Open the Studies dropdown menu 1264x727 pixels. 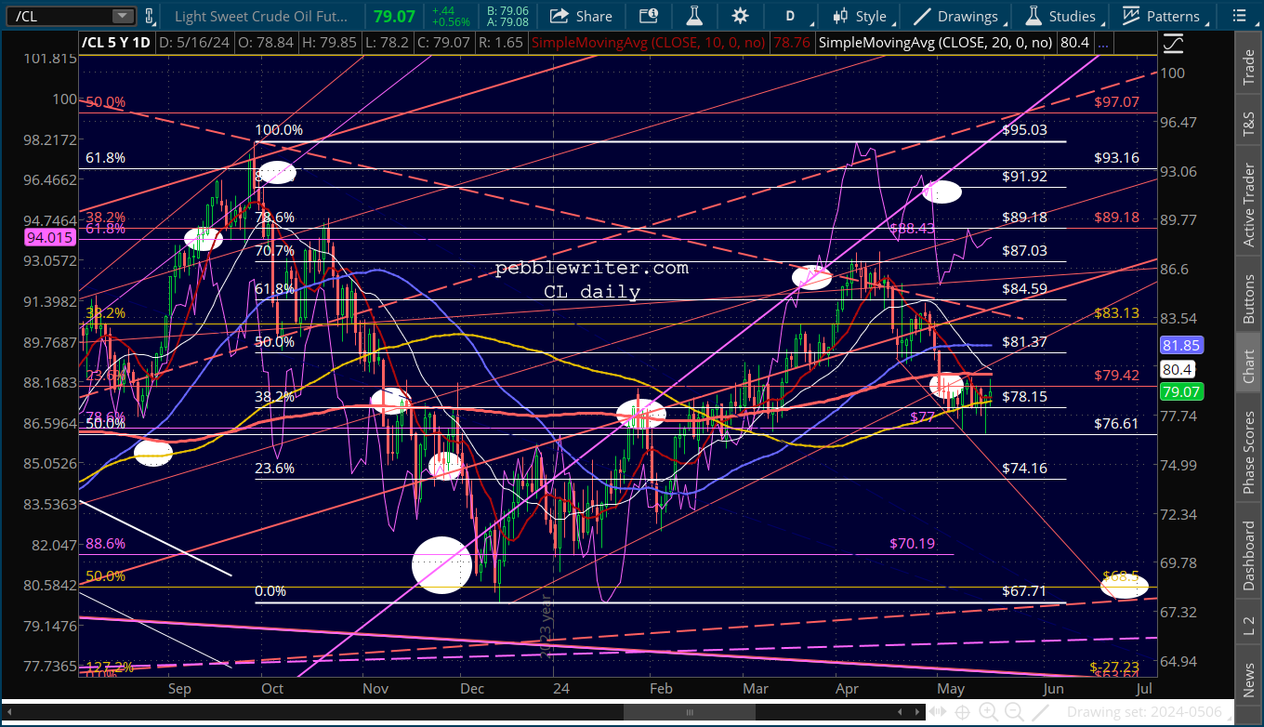(x=1060, y=16)
